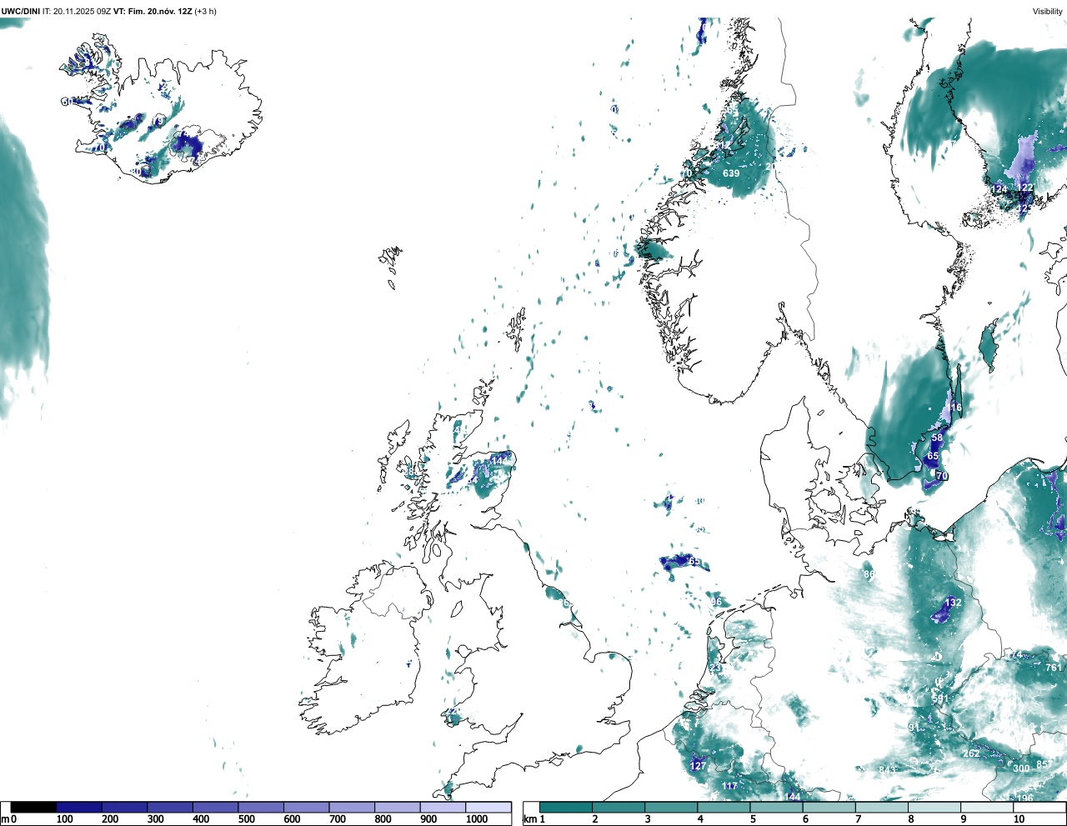Click the 700–800 m legend swatch
The image size is (1067, 826).
[352, 807]
